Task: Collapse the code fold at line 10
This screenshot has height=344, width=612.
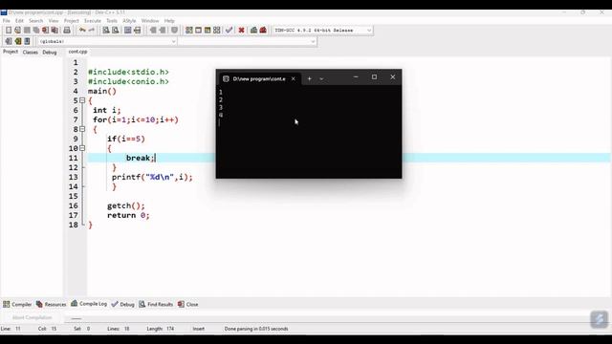Action: [x=82, y=148]
